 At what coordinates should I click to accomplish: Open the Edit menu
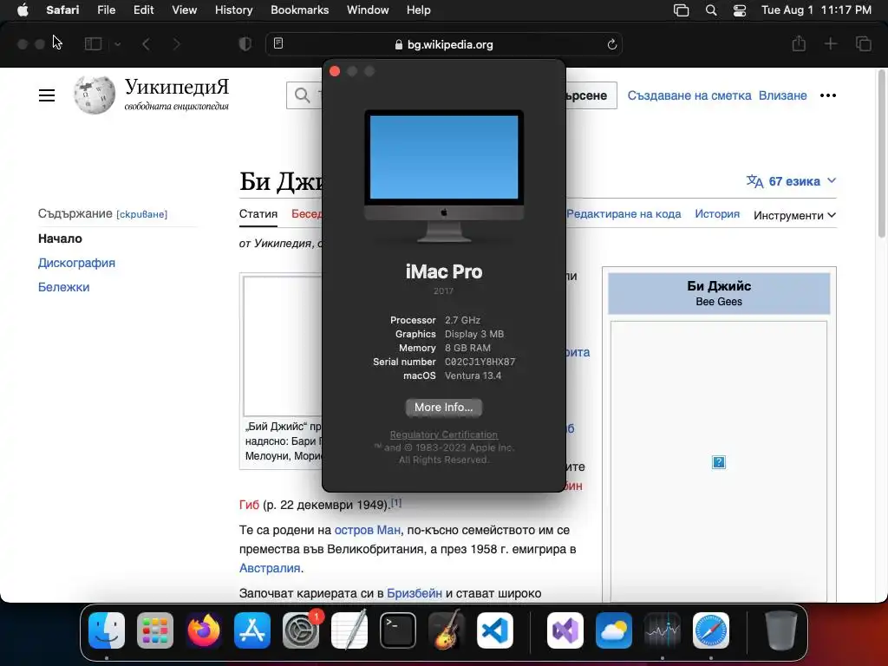coord(143,10)
